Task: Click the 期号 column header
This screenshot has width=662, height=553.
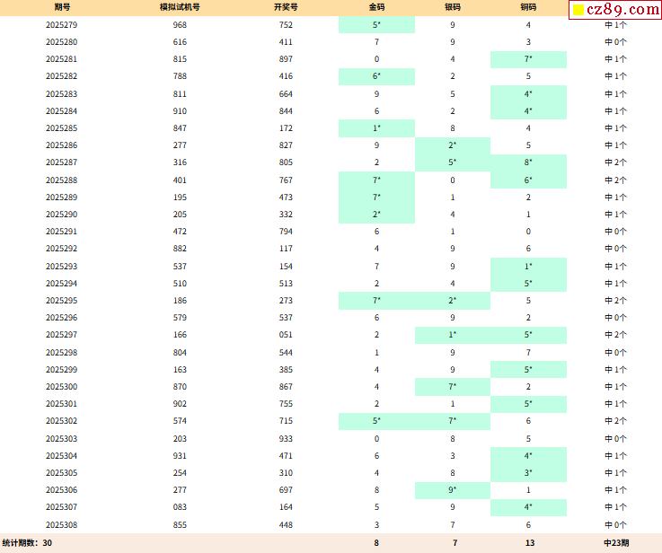Action: [61, 7]
